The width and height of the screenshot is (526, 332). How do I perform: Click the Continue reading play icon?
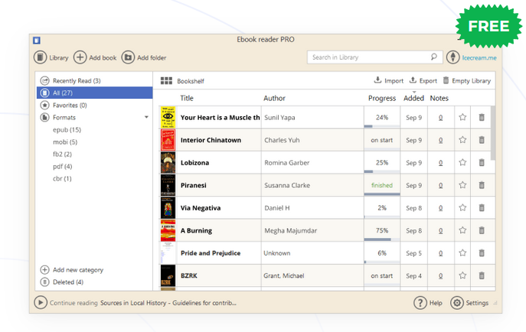pos(41,302)
